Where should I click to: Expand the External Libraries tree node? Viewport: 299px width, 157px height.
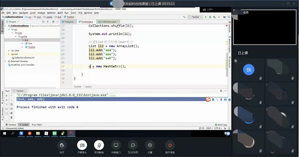coord(6,61)
